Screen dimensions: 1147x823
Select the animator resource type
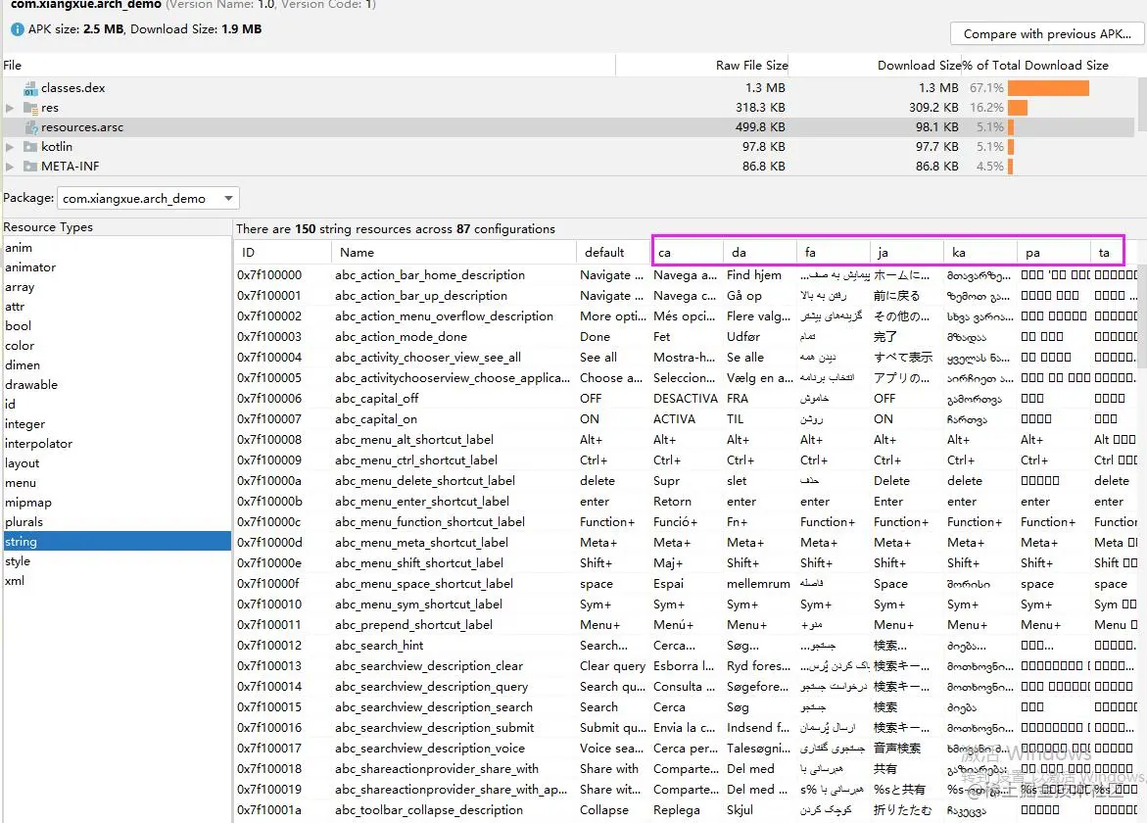117,267
